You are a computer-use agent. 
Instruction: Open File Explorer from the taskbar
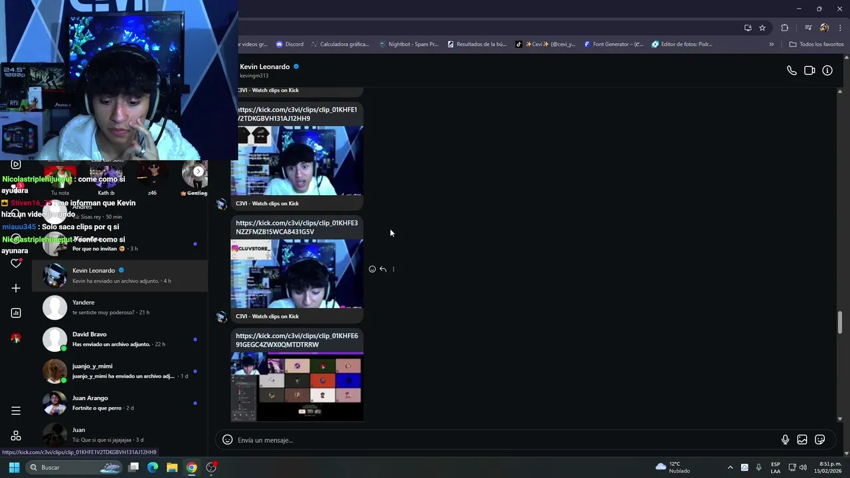(172, 467)
